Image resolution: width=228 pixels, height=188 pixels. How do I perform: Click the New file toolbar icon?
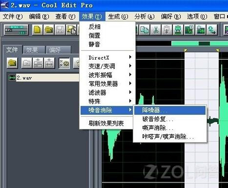[x=37, y=30]
